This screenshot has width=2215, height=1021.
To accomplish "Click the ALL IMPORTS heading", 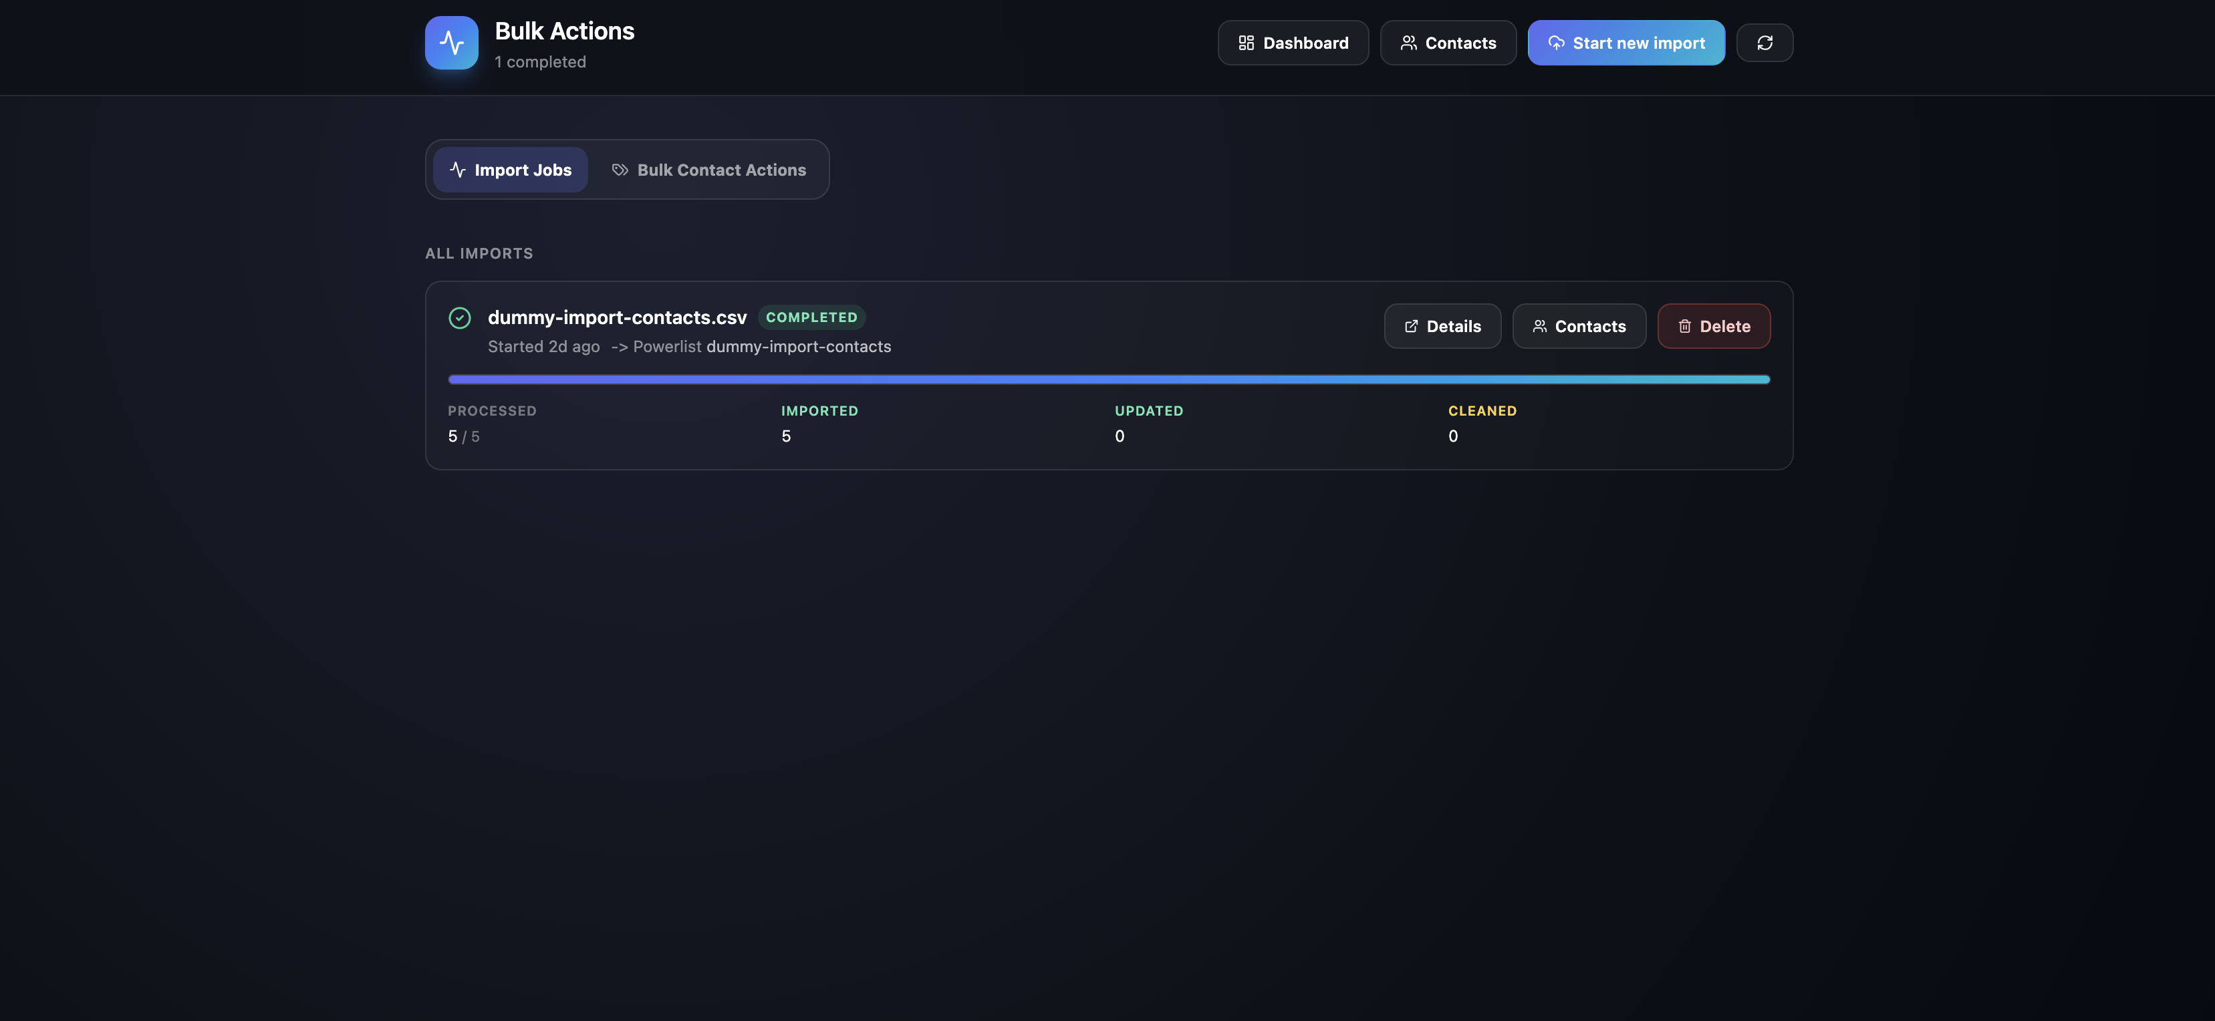I will [479, 253].
